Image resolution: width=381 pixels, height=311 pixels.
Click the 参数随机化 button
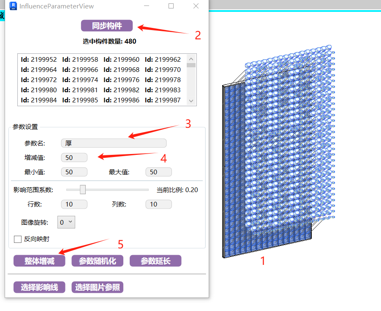pos(97,261)
